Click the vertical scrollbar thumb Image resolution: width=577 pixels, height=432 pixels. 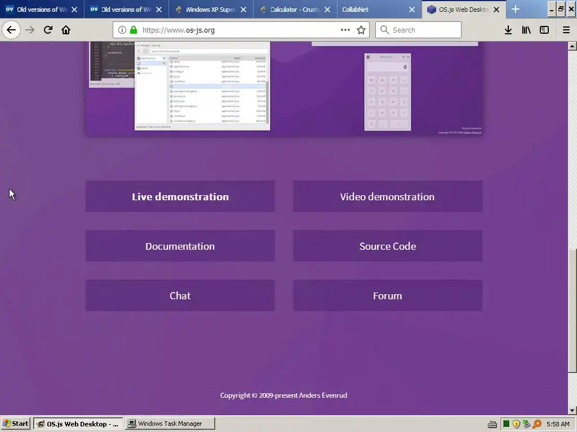coord(572,310)
